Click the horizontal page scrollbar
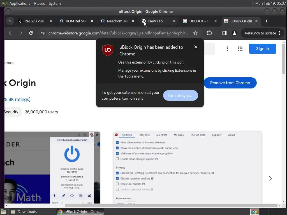 pyautogui.click(x=171, y=205)
